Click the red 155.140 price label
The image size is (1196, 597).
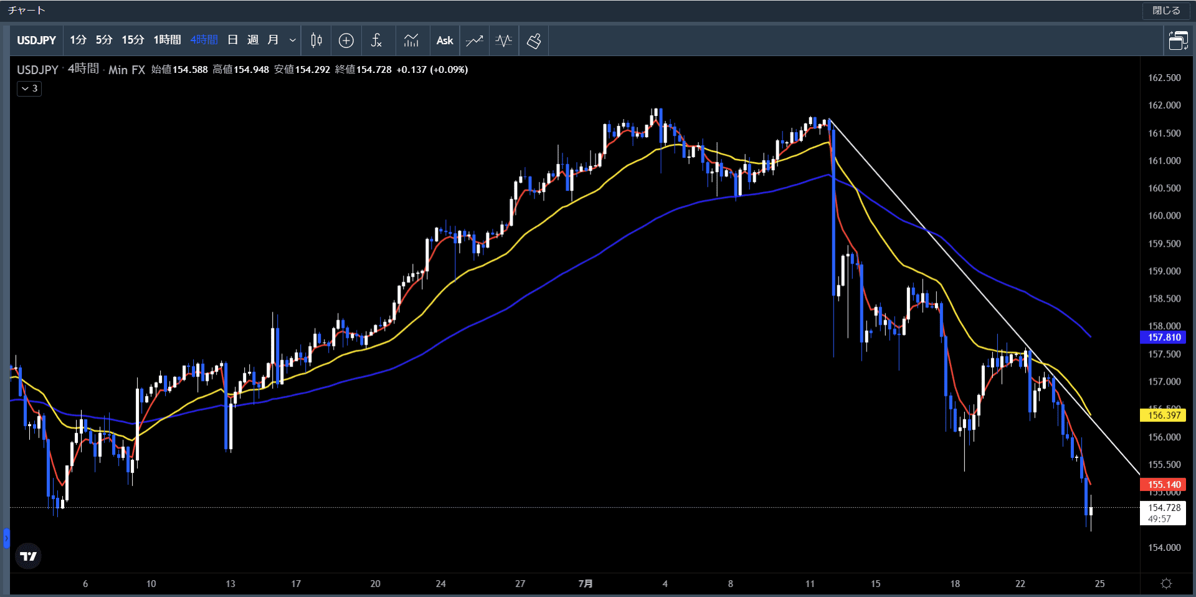[x=1163, y=484]
